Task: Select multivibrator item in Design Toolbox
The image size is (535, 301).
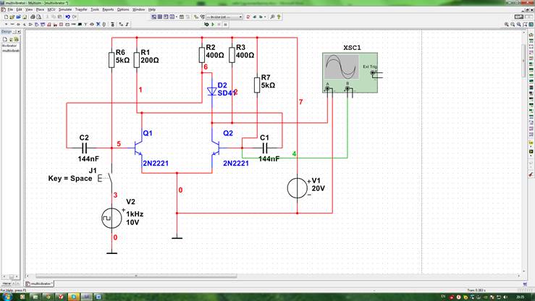Action: (11, 51)
